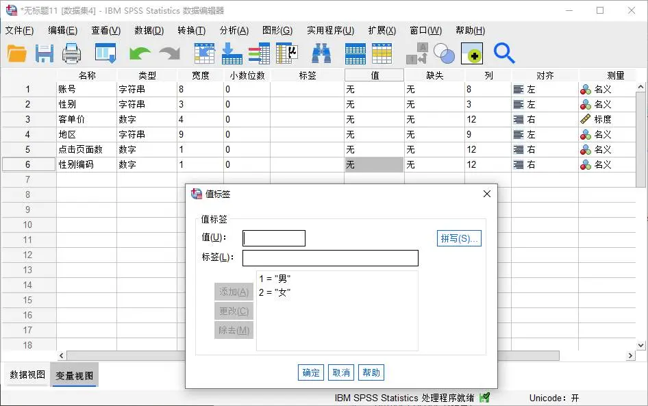Click the 标签(L) input field

330,258
